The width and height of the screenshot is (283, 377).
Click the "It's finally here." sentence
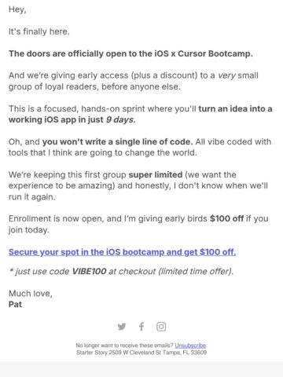[x=39, y=31]
